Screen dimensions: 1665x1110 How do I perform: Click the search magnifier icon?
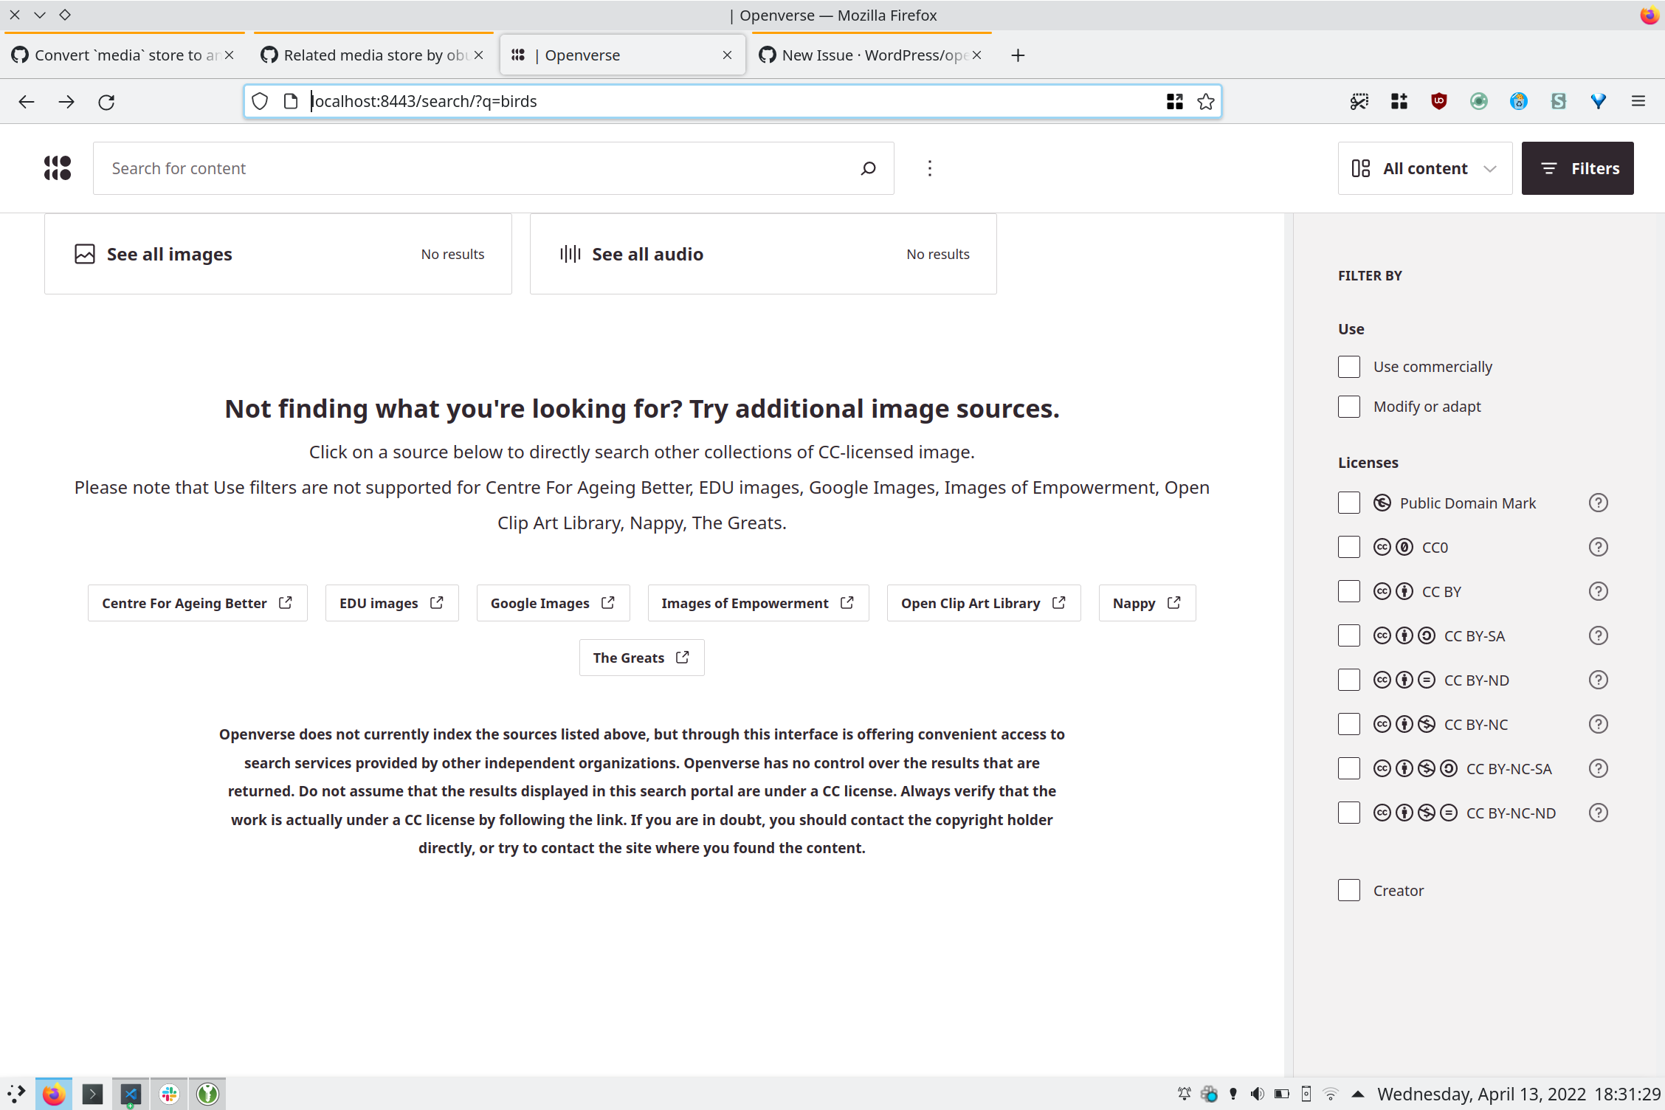click(x=869, y=168)
